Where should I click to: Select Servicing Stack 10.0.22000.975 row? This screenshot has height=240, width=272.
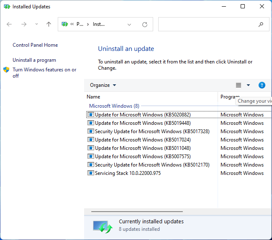(179, 173)
